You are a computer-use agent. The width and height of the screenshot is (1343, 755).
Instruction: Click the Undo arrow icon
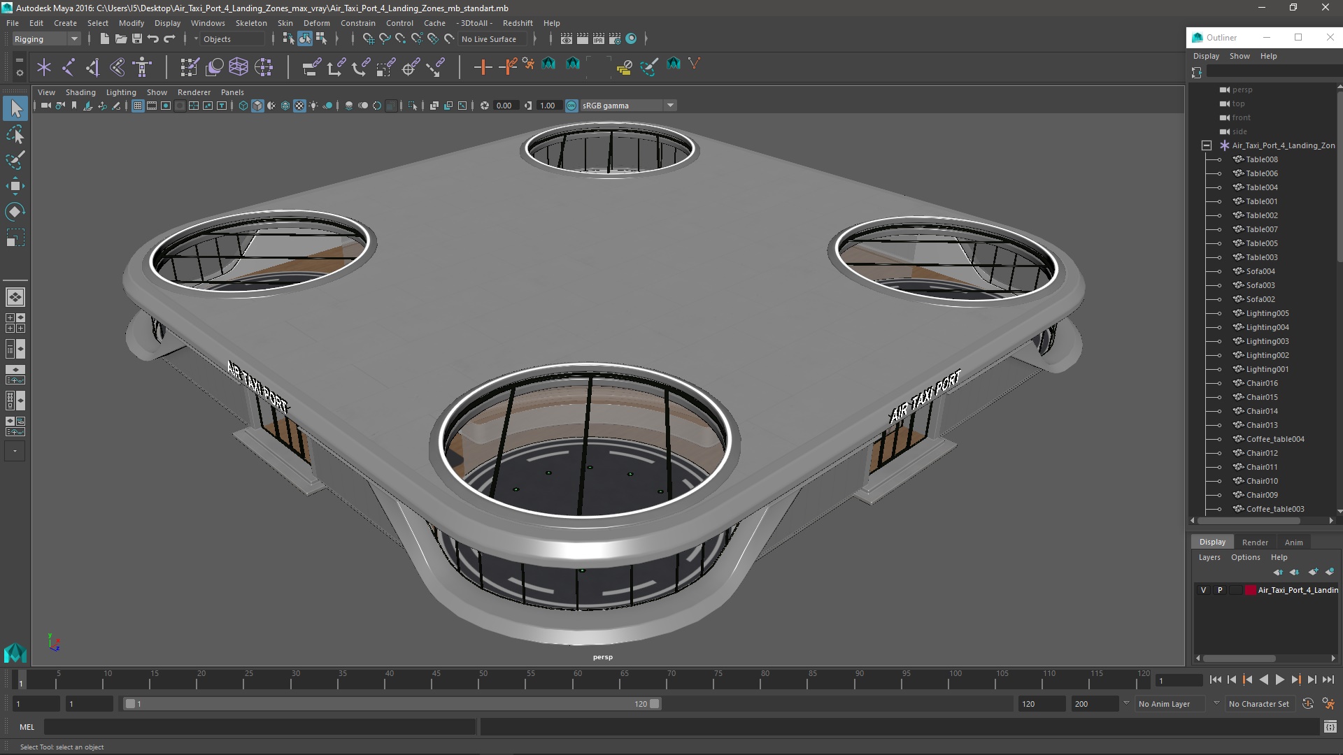tap(153, 39)
